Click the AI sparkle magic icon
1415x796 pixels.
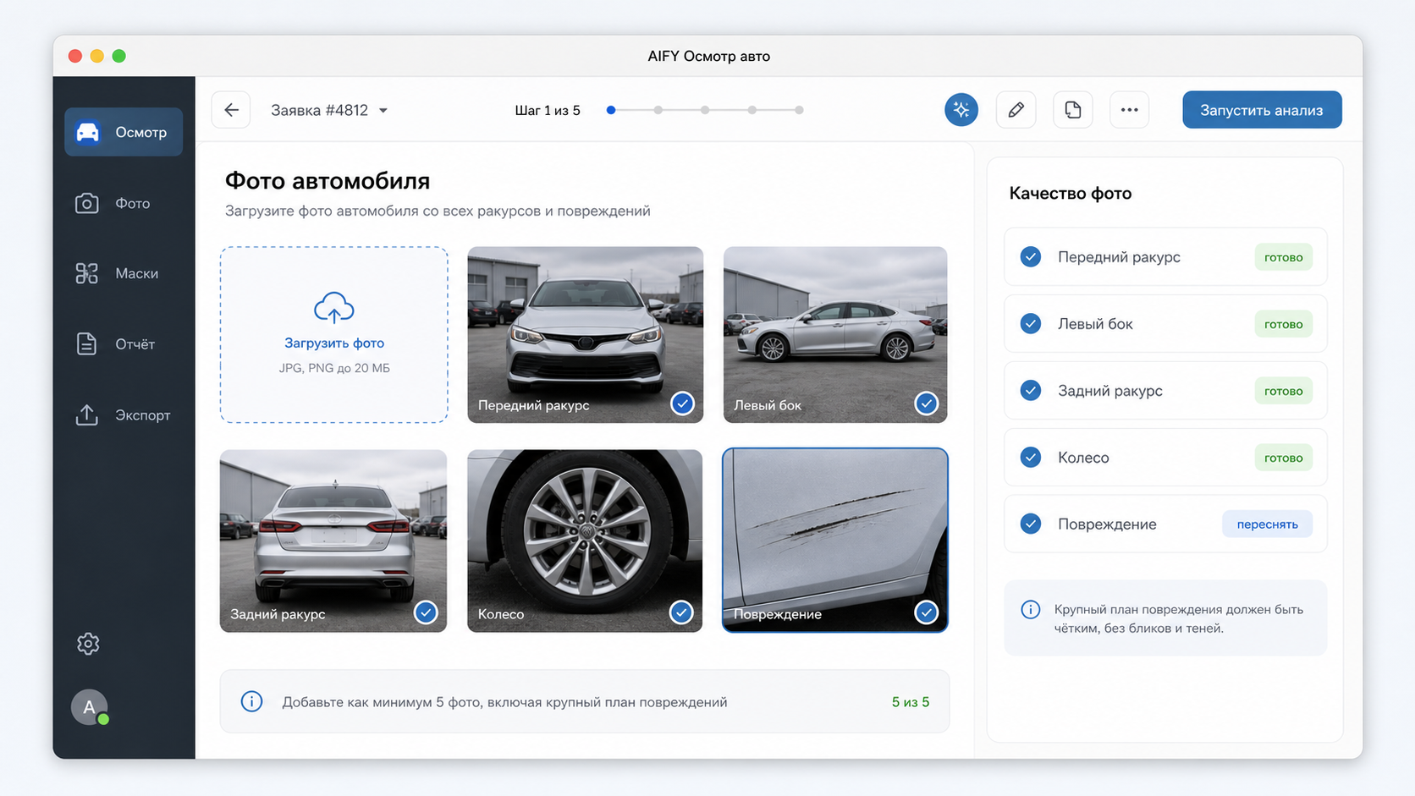961,110
